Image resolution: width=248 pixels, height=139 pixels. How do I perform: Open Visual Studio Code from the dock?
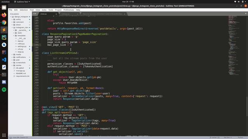[x=4, y=60]
